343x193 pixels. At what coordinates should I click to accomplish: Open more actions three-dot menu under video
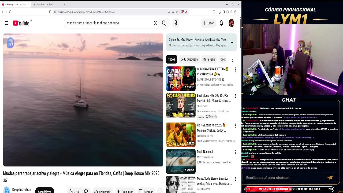click(x=160, y=191)
